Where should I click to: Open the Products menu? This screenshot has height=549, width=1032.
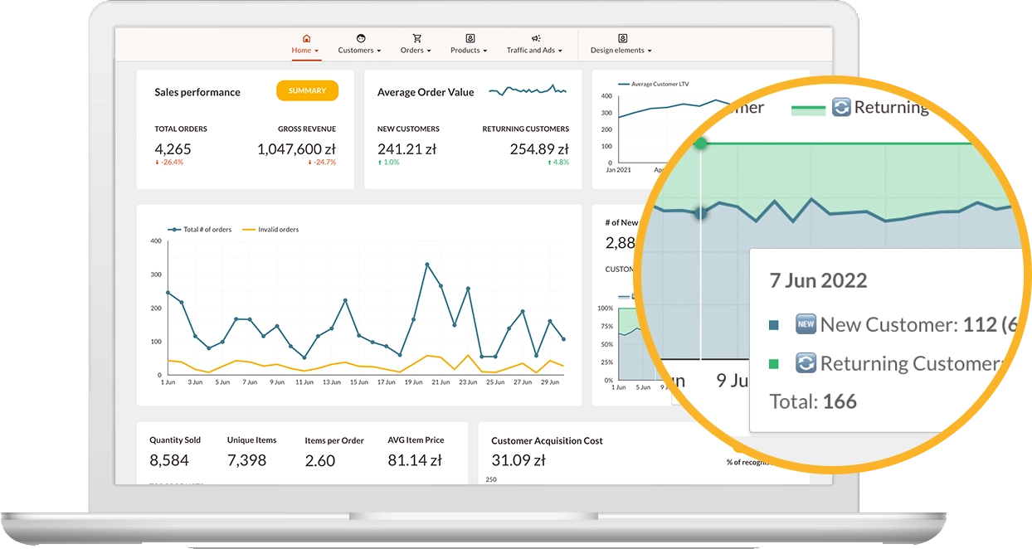470,51
